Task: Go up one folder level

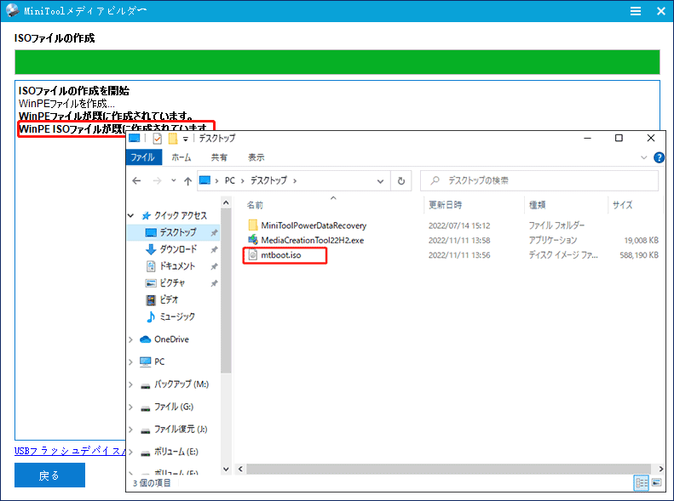Action: click(187, 181)
